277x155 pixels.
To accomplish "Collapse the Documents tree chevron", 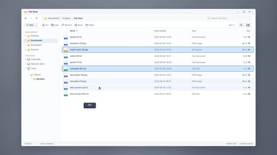I will (x=25, y=40).
